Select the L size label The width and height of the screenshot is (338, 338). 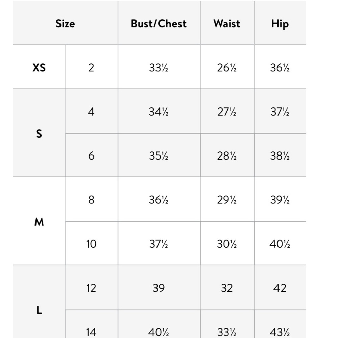point(39,310)
